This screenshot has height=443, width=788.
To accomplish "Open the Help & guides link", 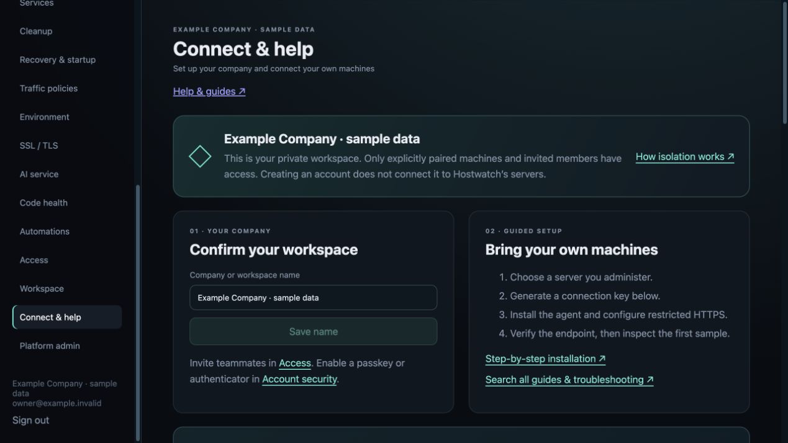I will (209, 91).
